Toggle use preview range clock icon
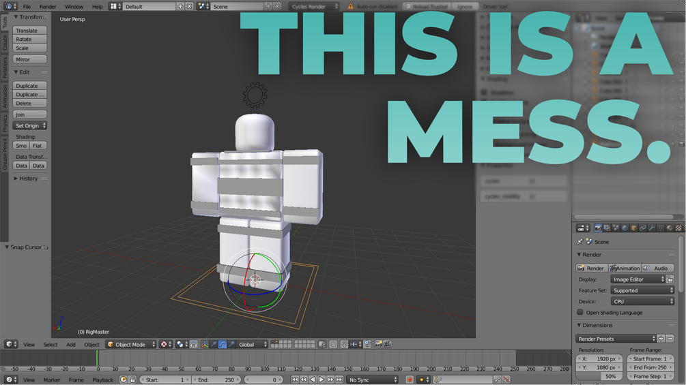Screen dimensions: 686x385 coord(124,380)
